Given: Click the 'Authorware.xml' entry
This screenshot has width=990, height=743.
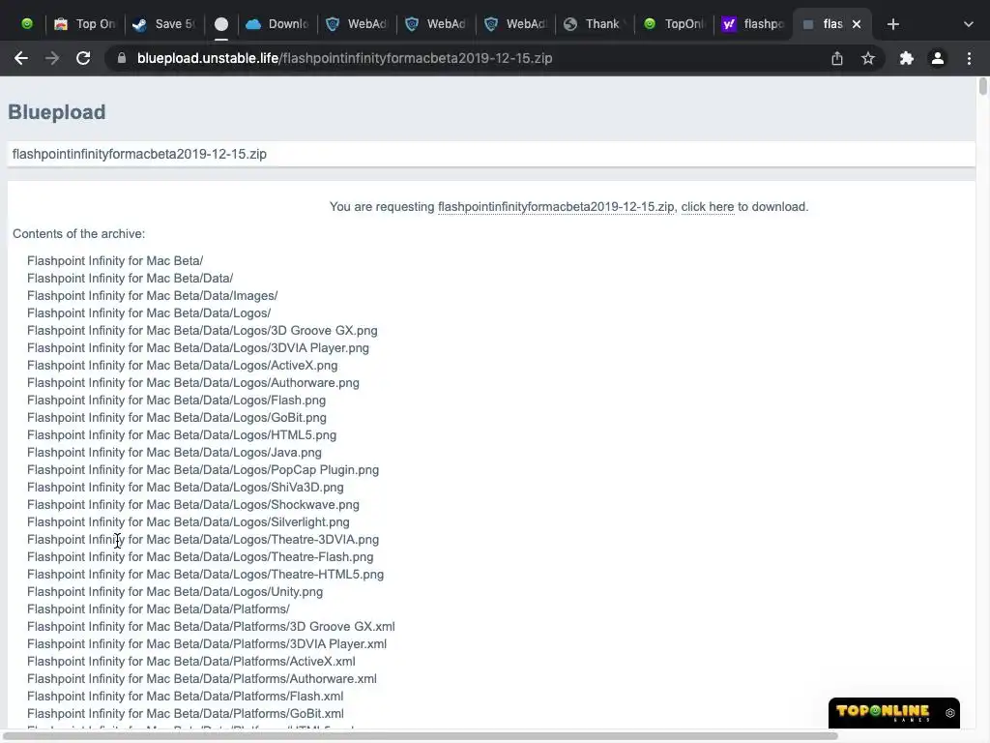Looking at the screenshot, I should click(x=202, y=679).
